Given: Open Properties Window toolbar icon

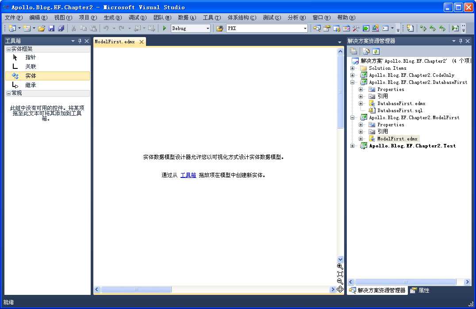Looking at the screenshot, I should [326, 28].
